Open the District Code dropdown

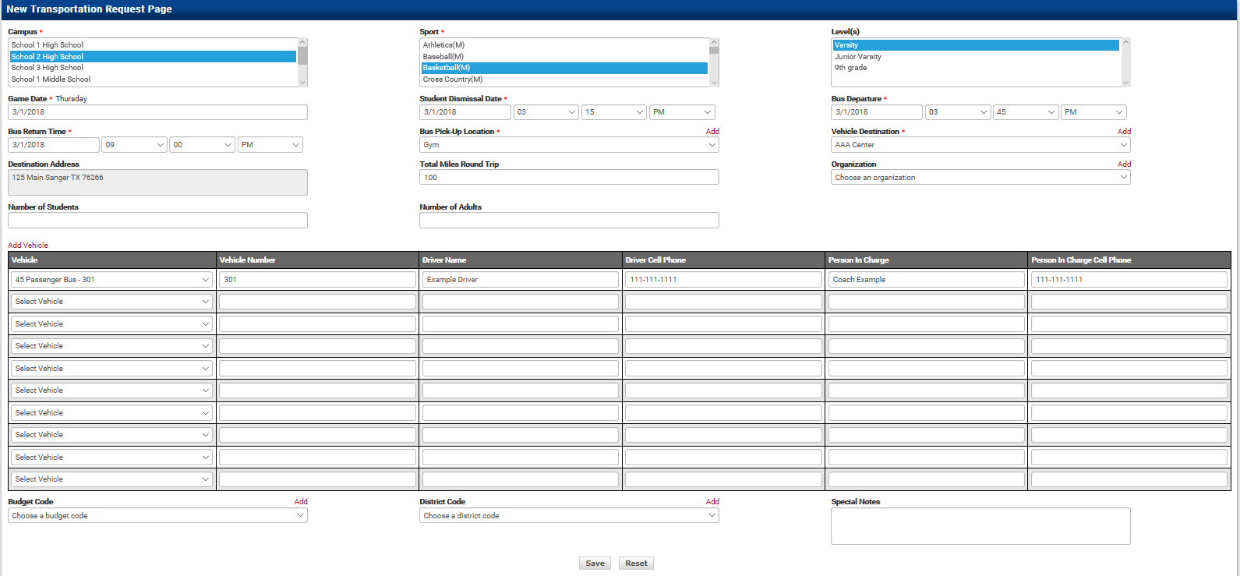569,516
